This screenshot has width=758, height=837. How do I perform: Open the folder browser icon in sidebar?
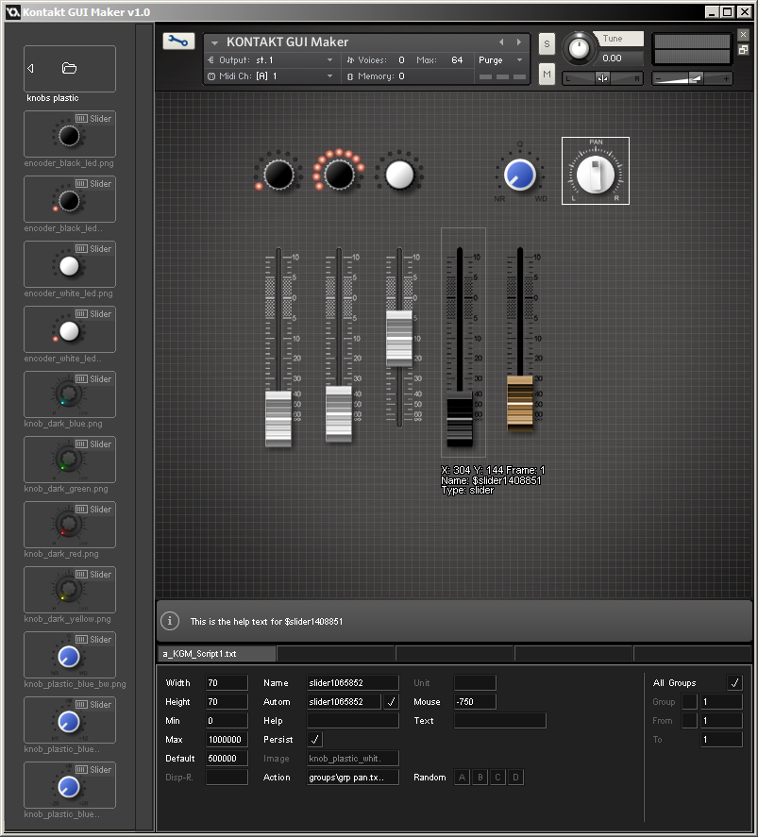click(x=70, y=68)
